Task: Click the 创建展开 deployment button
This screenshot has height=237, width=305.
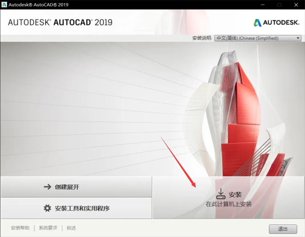Action: click(76, 187)
